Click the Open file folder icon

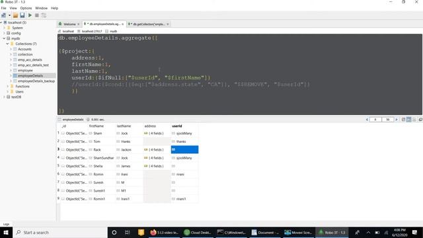(x=15, y=15)
